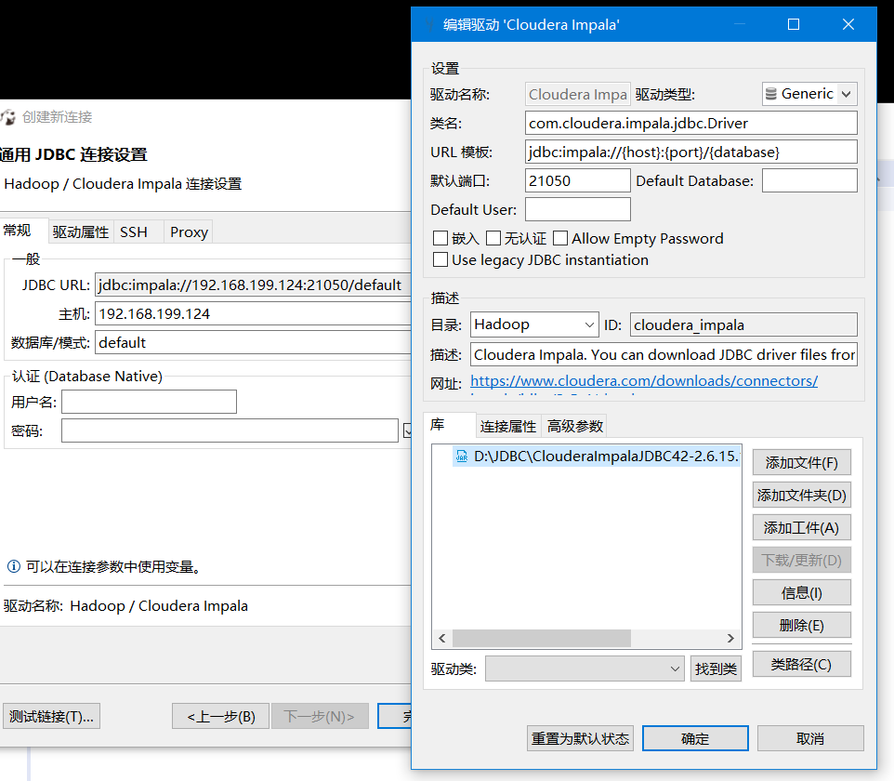Open the 驱动类 combo box
The image size is (894, 781).
point(585,668)
